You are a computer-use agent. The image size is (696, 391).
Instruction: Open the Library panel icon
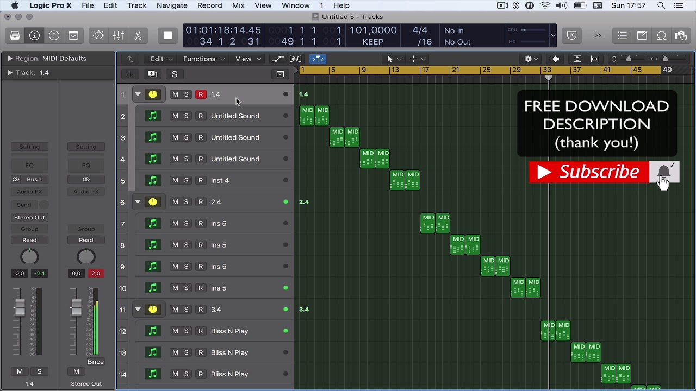[x=15, y=36]
